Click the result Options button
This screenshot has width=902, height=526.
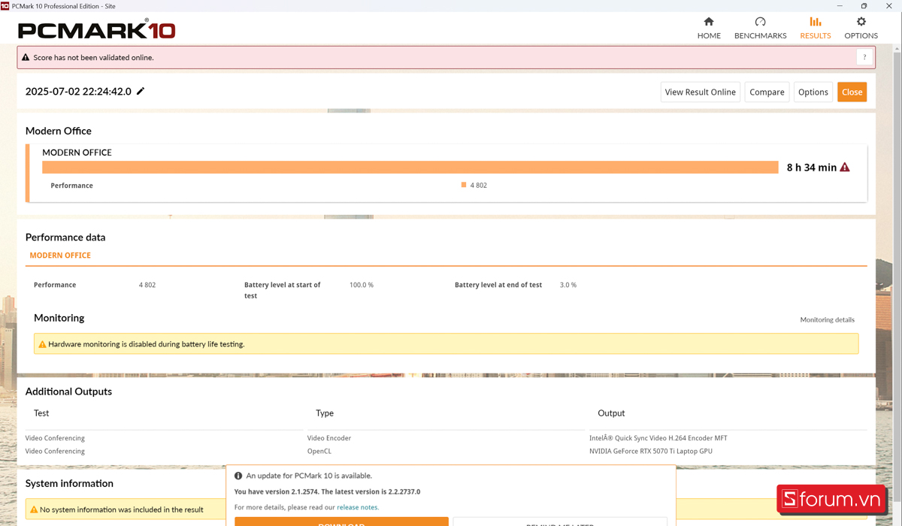coord(813,92)
